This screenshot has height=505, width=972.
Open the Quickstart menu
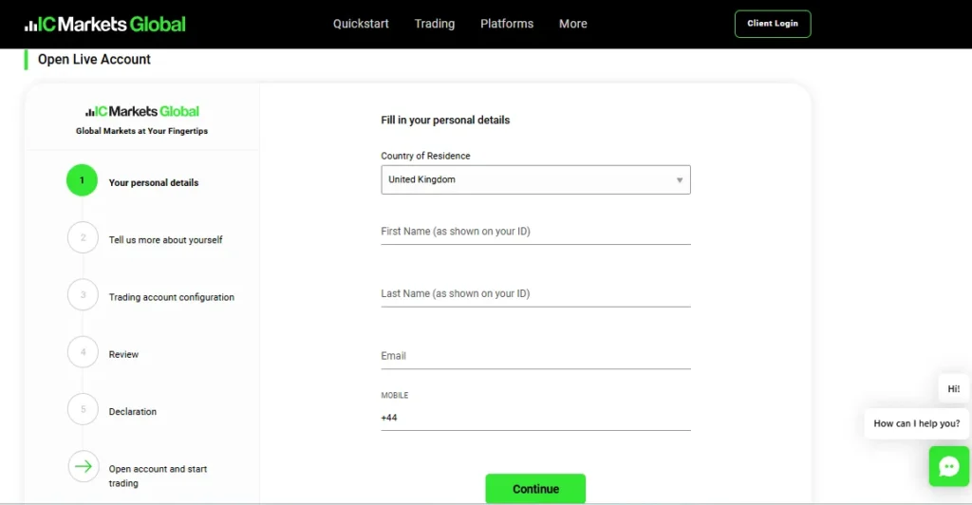361,24
